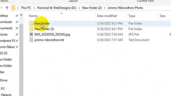This screenshot has height=96, width=171.
Task: Open Jonmo Nibor pinned folder in sidebar
Action: [x=7, y=47]
